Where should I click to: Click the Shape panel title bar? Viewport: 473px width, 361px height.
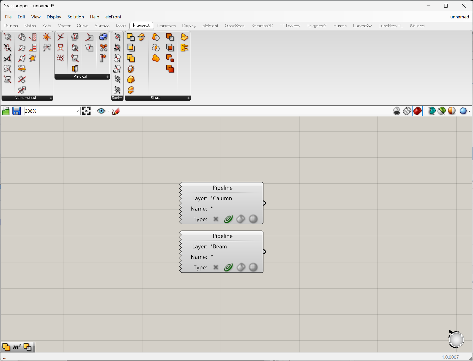tap(156, 98)
